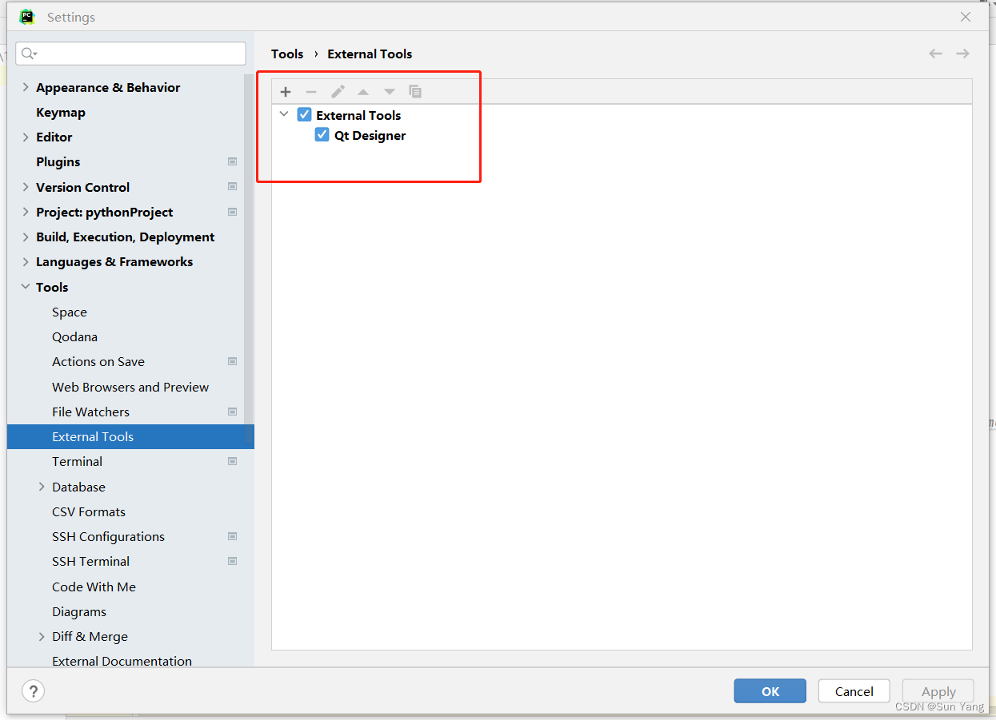Expand Appearance & Behavior section

(x=26, y=87)
